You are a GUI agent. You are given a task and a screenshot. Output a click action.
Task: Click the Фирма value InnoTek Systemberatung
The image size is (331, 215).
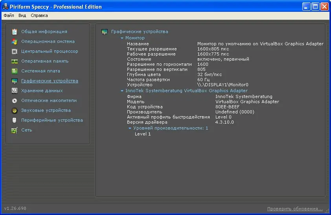pyautogui.click(x=244, y=96)
